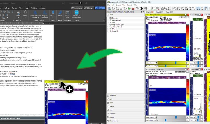
Task: Expand the S2 - Linear PE tree node
Action: (108, 31)
